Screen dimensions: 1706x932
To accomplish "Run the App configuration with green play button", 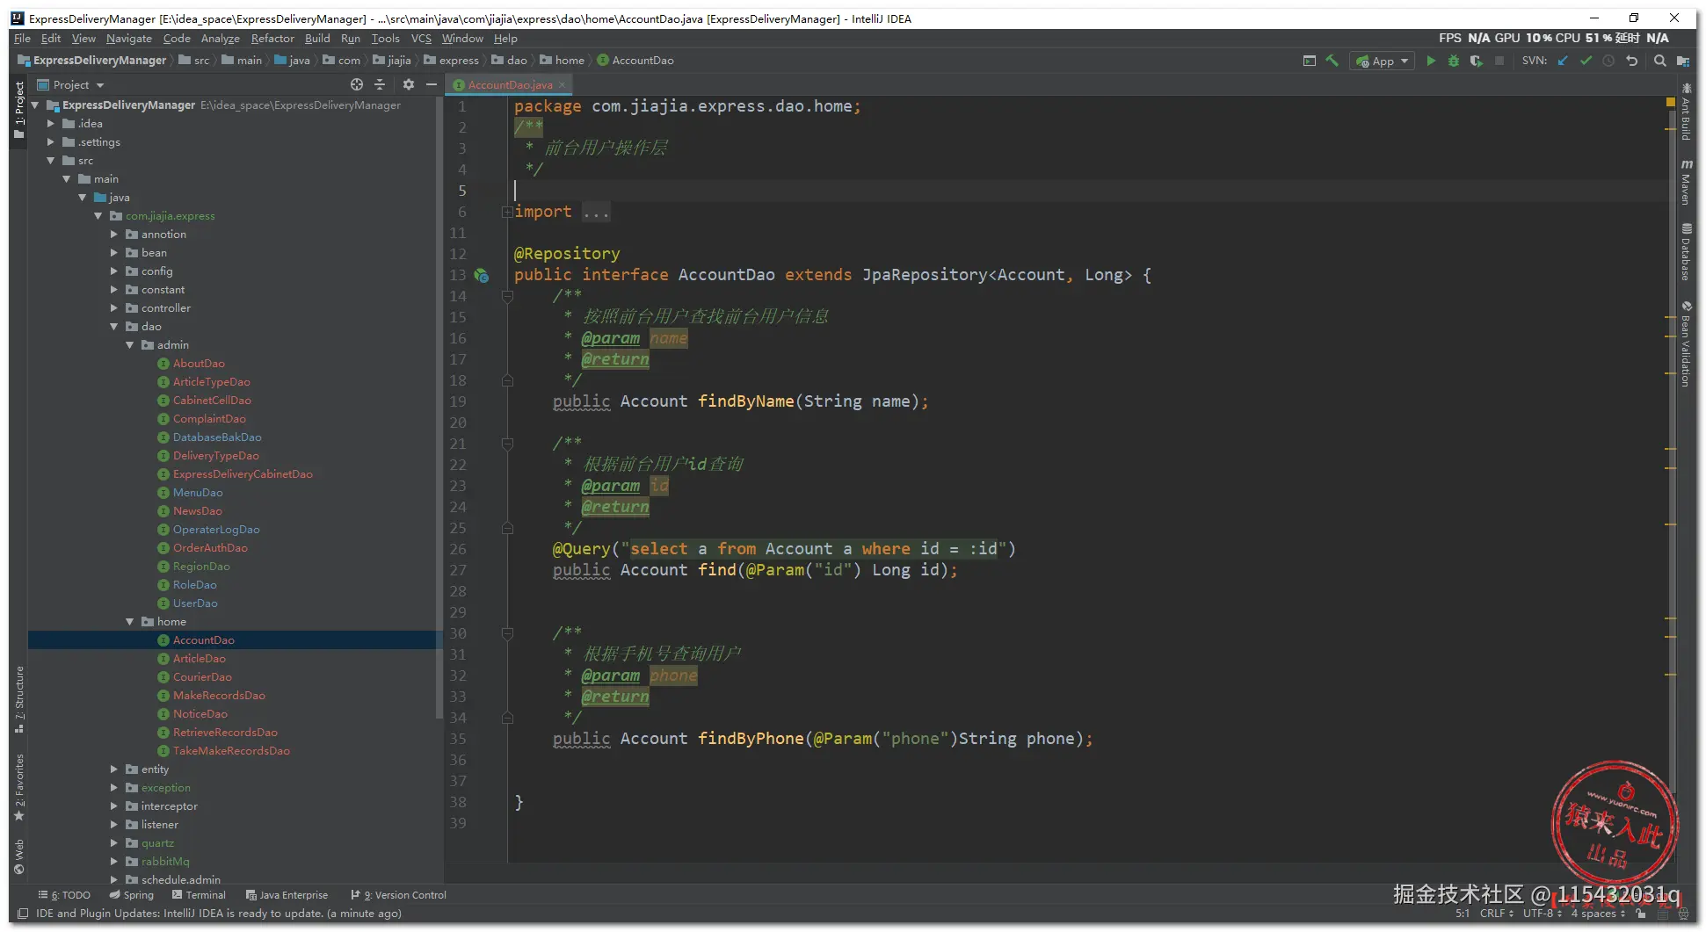I will pyautogui.click(x=1431, y=61).
